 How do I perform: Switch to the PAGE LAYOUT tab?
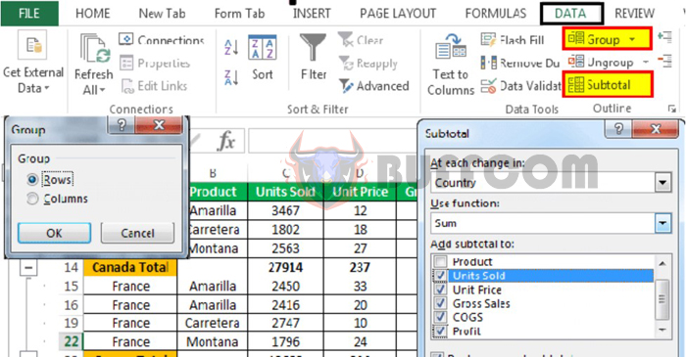(398, 14)
